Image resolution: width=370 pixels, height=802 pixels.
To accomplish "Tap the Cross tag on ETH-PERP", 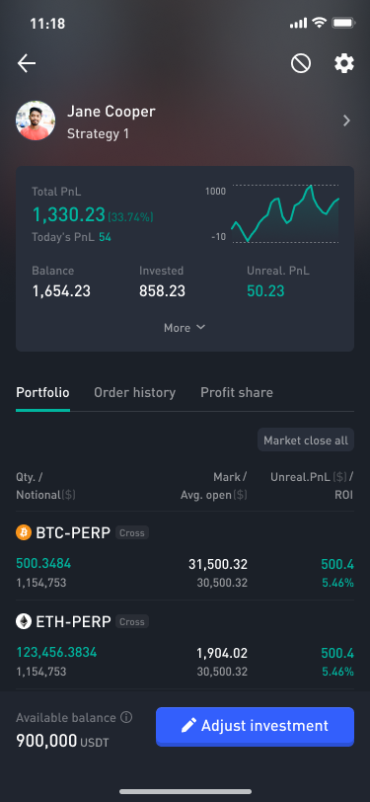I will pos(132,622).
